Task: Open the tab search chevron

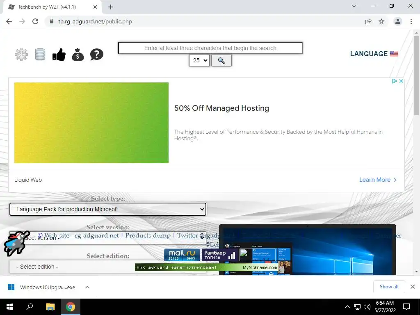Action: pyautogui.click(x=354, y=6)
